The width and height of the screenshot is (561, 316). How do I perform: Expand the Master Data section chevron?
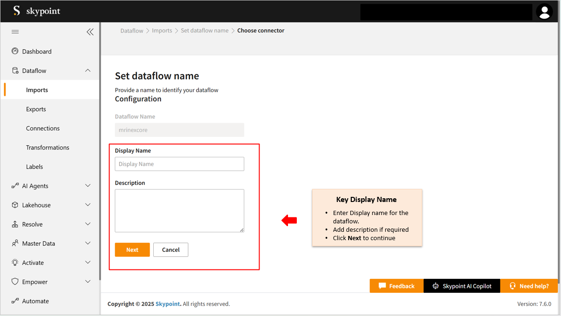[88, 243]
